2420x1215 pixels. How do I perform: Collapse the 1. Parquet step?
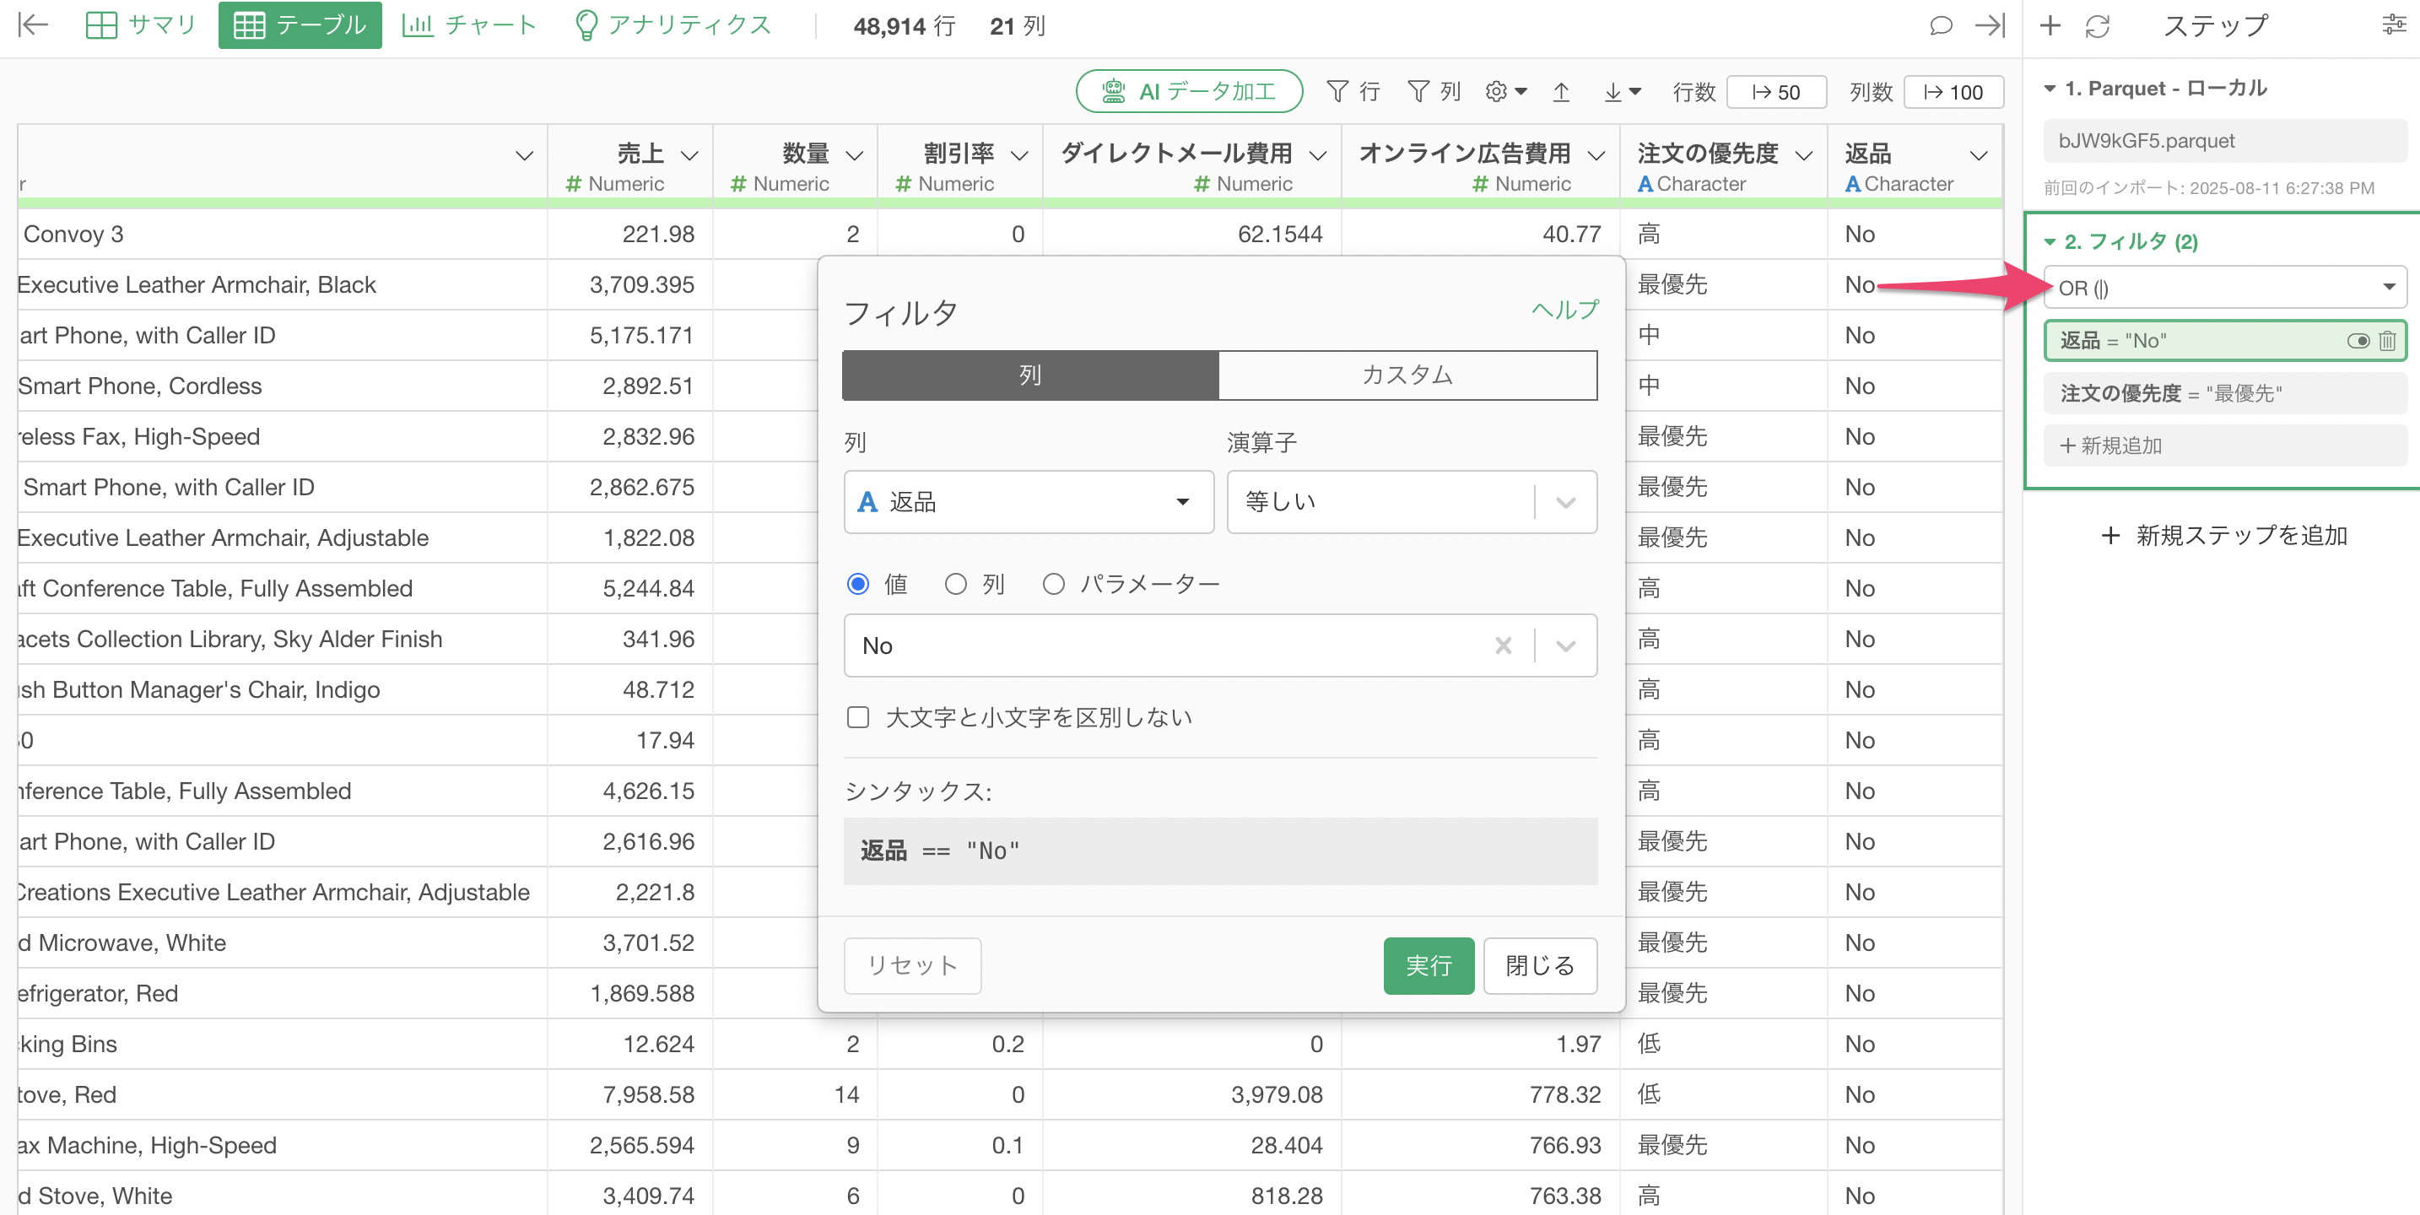pos(2050,89)
